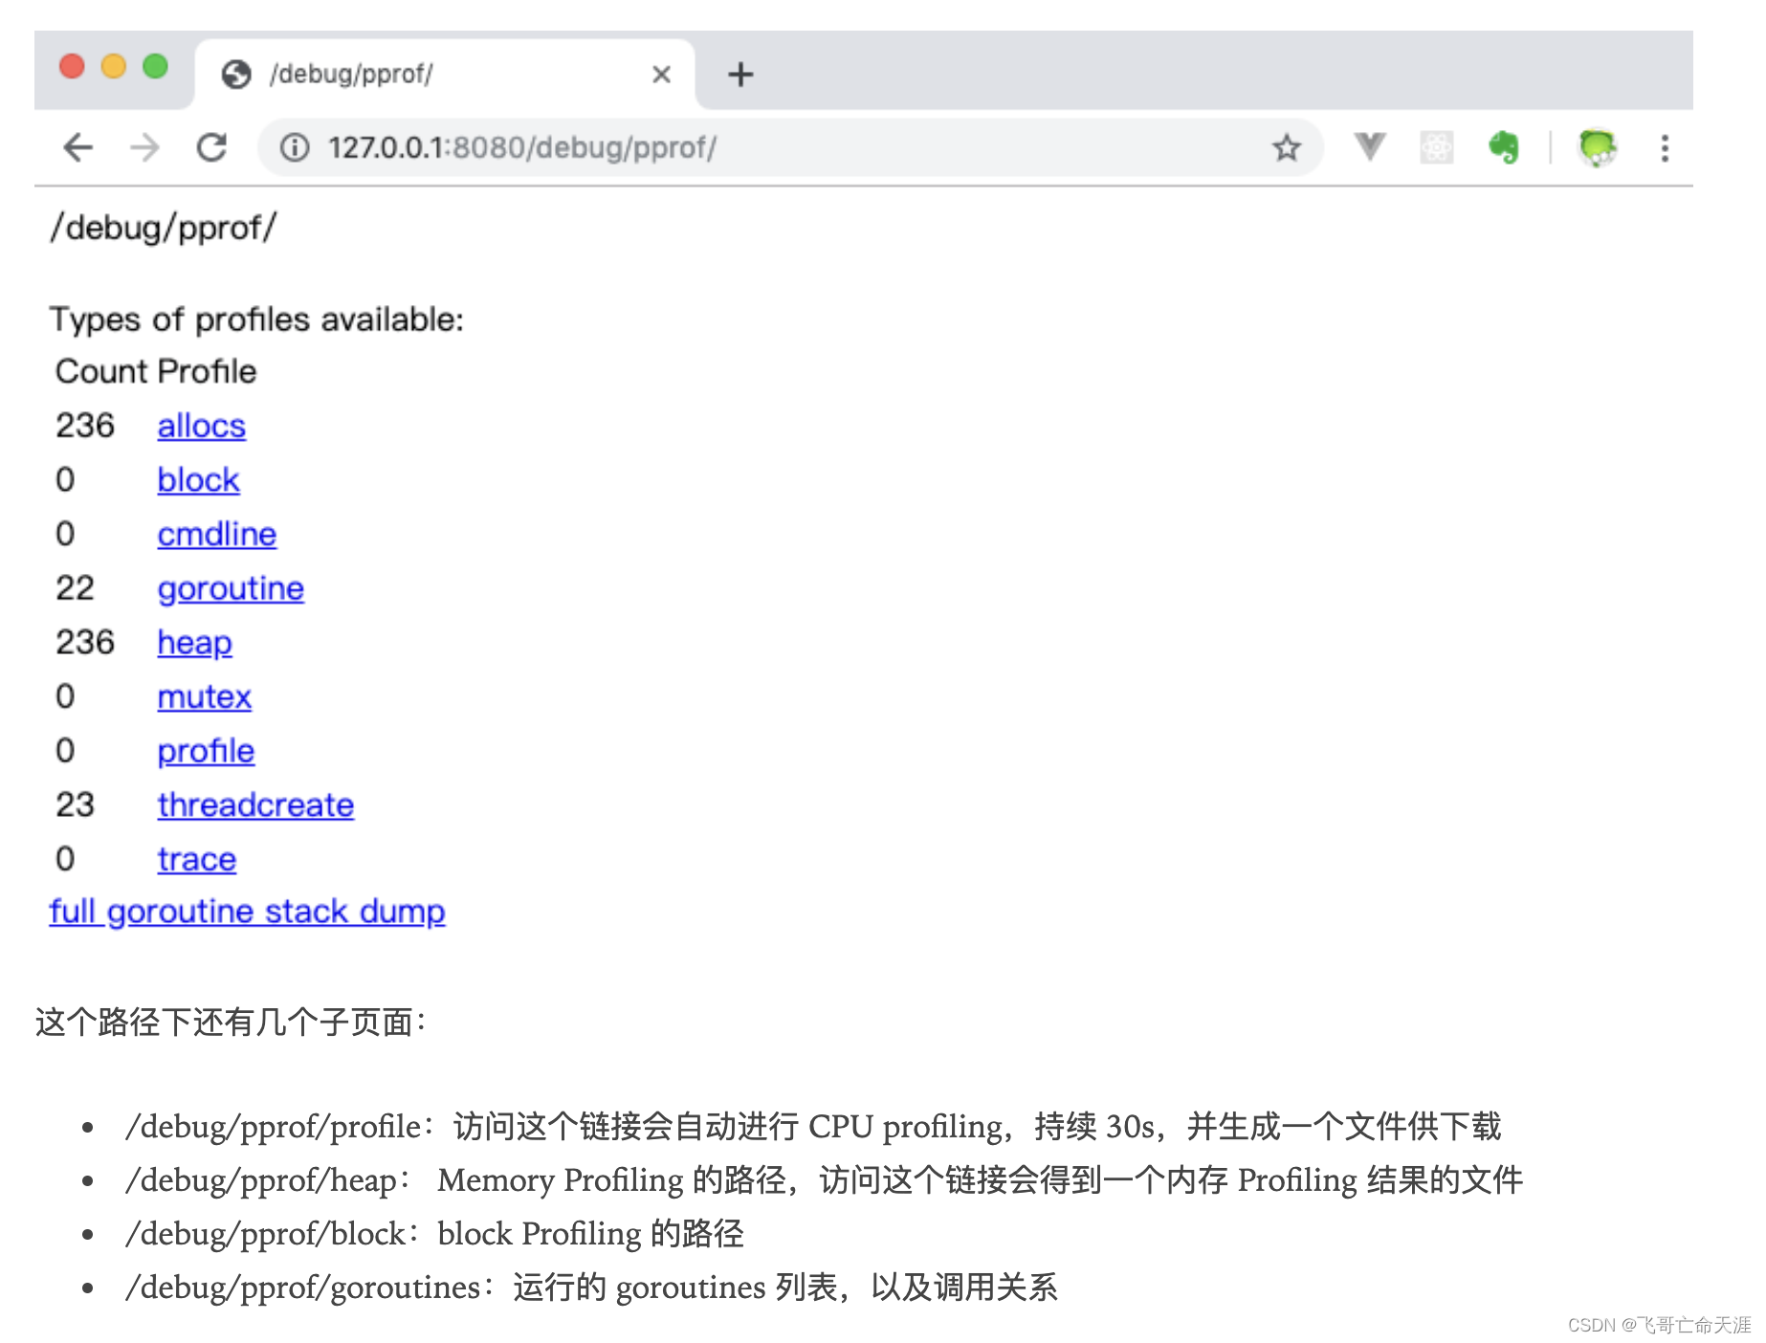Open the trace profile link
This screenshot has height=1343, width=1766.
click(196, 859)
